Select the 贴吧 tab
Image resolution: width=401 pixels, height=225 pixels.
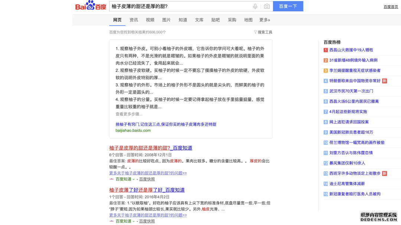pyautogui.click(x=215, y=20)
